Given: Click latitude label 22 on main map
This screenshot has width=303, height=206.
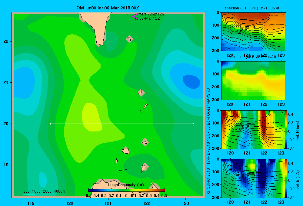Looking at the screenshot, I should [6, 41].
